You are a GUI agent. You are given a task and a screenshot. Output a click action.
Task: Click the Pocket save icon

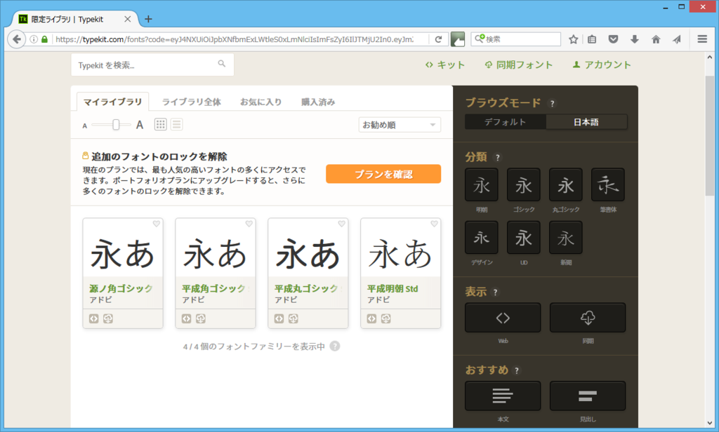(613, 39)
